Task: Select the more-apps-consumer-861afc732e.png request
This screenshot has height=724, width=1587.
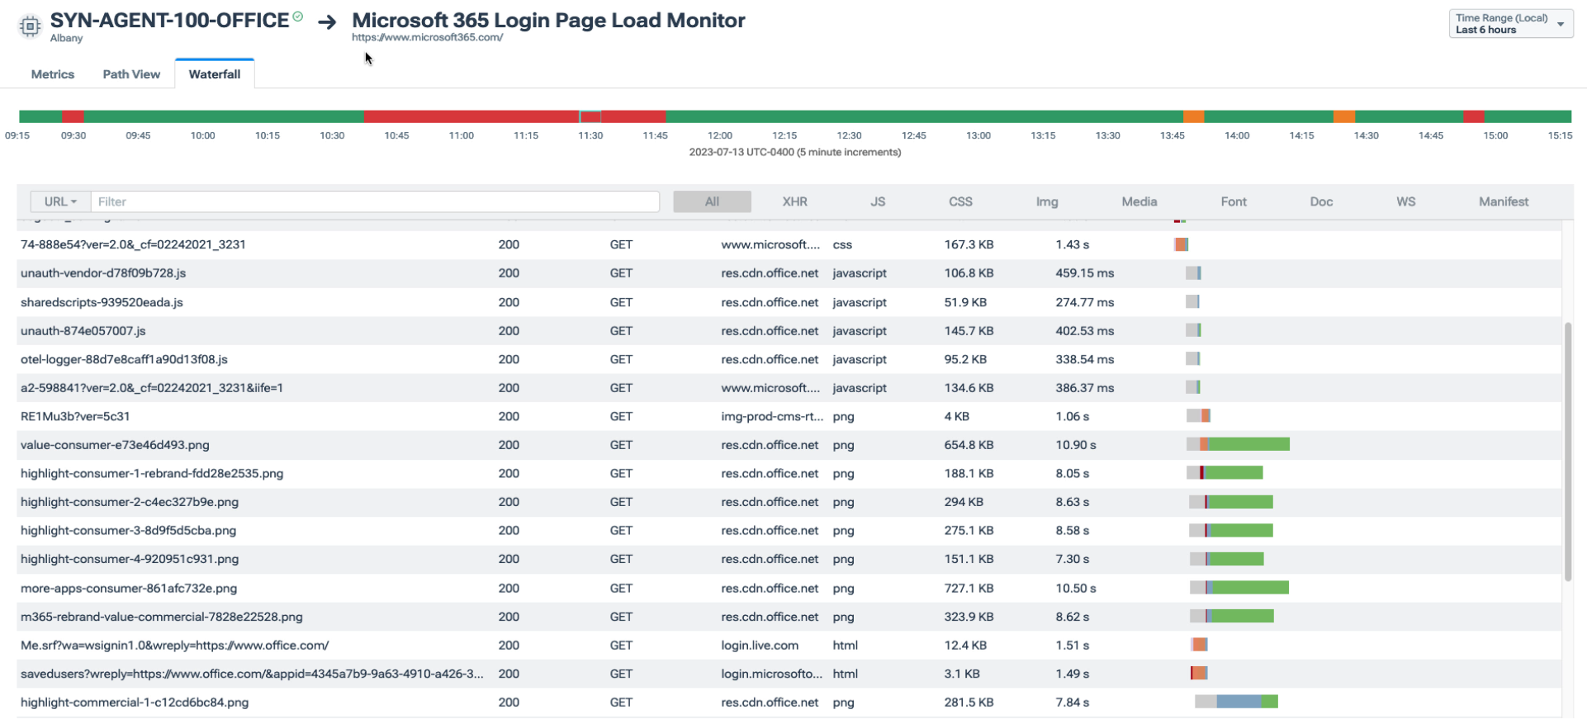Action: [x=789, y=588]
